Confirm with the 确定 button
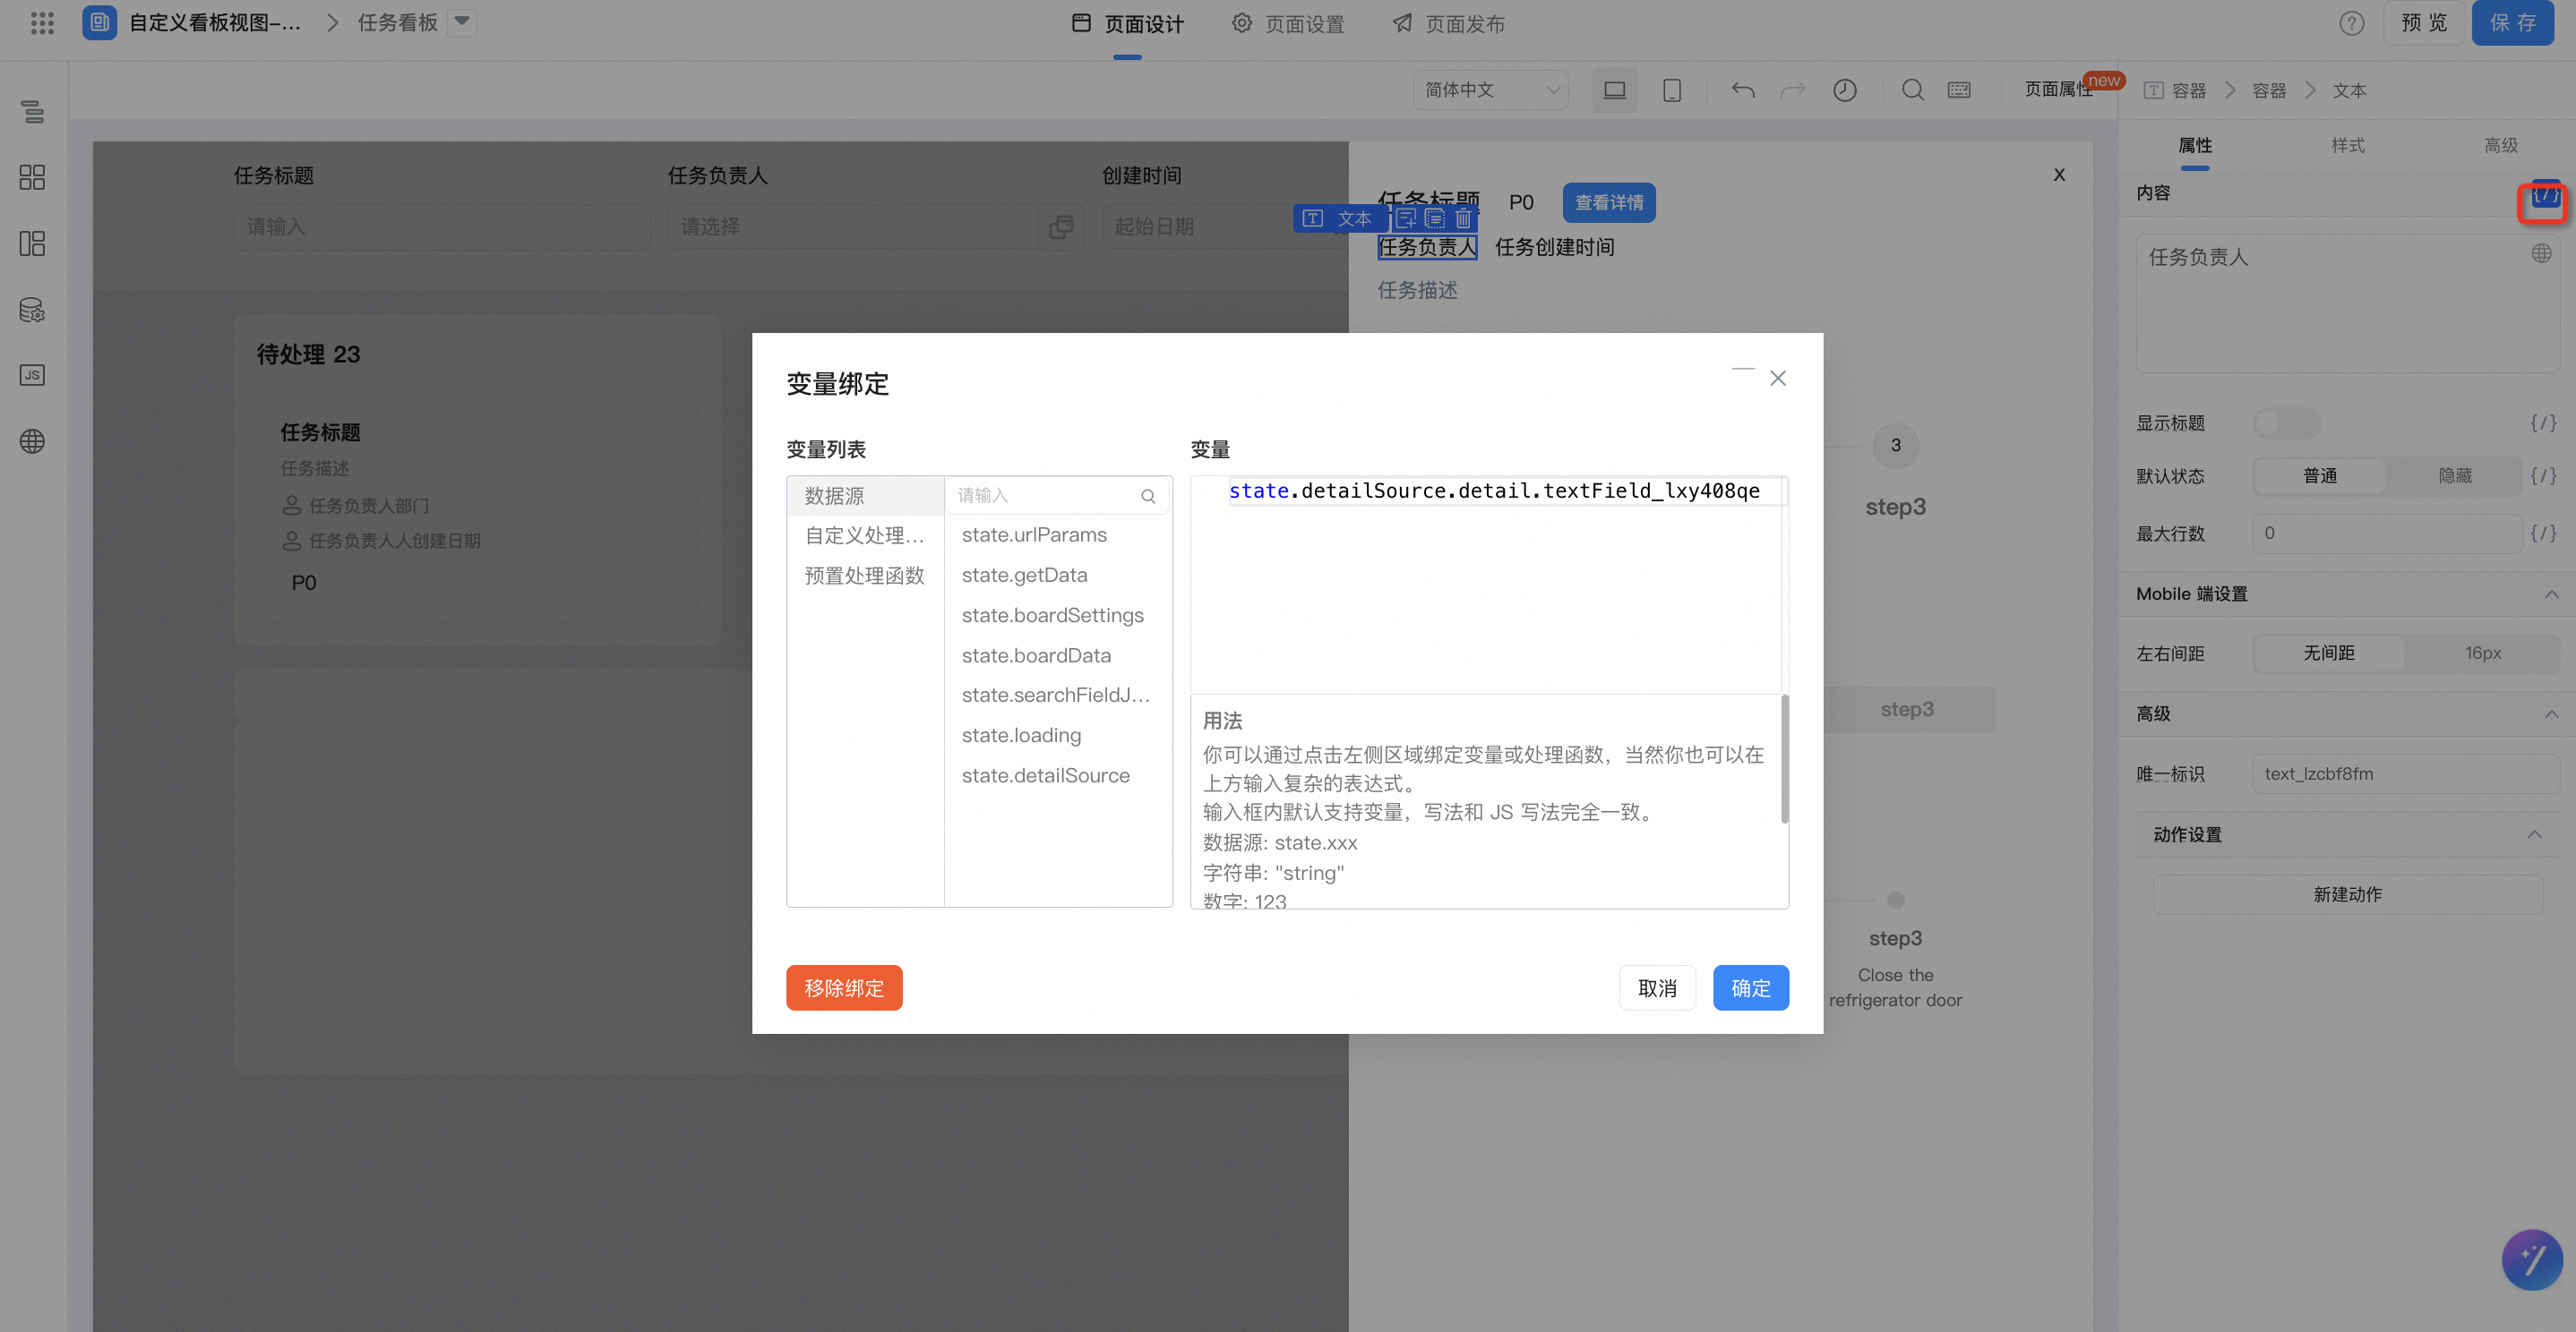 pyautogui.click(x=1751, y=989)
